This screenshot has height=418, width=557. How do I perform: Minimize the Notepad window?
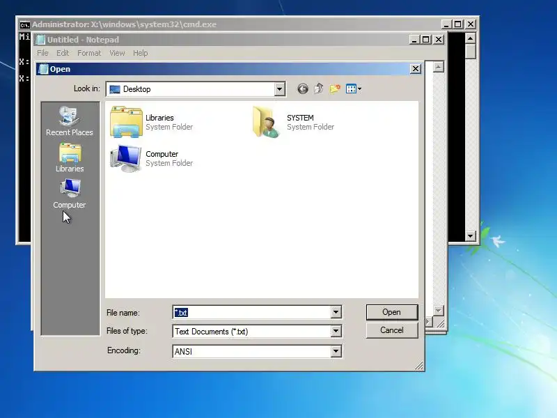click(x=414, y=40)
